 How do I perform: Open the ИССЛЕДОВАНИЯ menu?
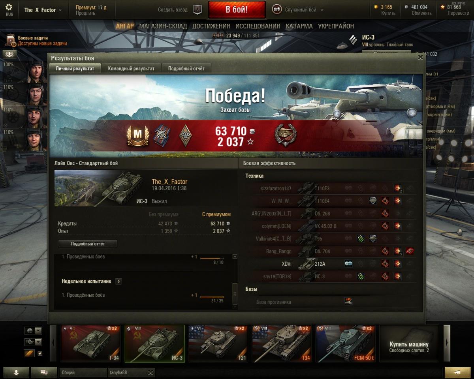(x=258, y=26)
